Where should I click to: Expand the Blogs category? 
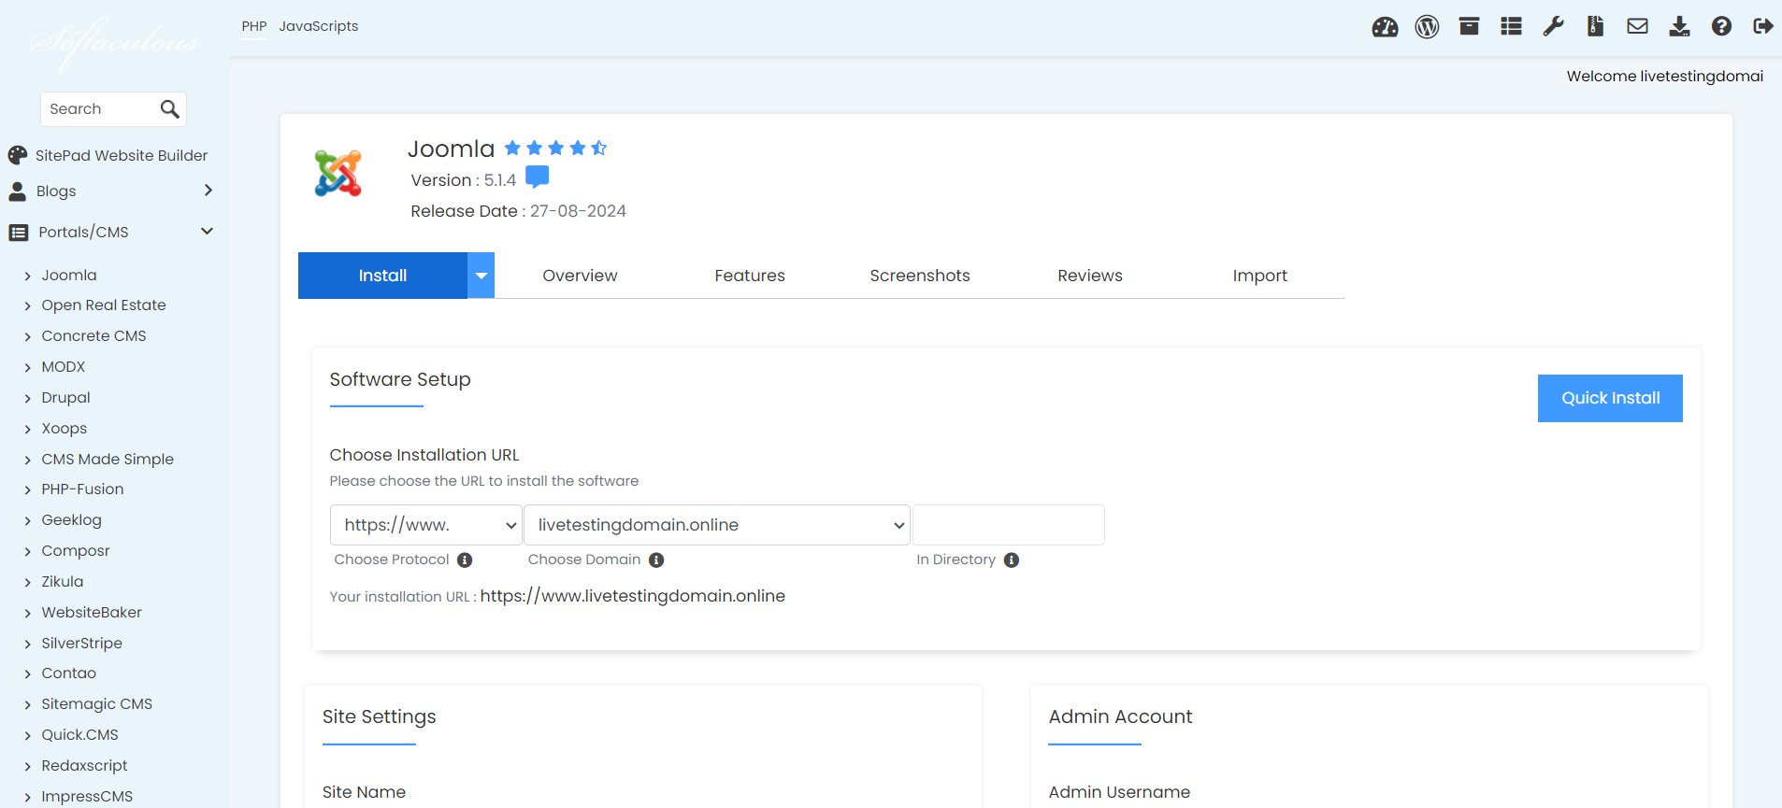pos(111,191)
